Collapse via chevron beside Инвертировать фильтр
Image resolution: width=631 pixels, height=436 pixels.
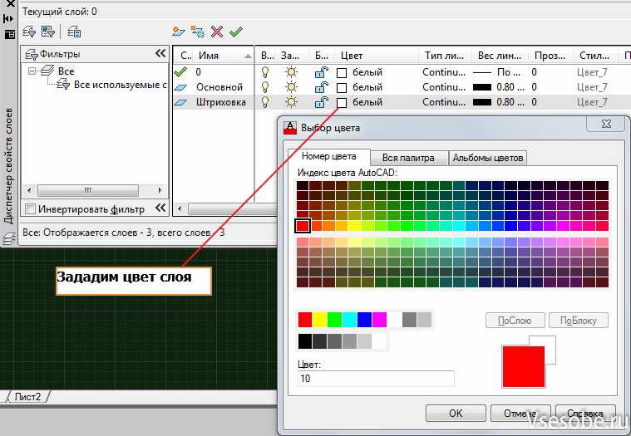pyautogui.click(x=160, y=208)
